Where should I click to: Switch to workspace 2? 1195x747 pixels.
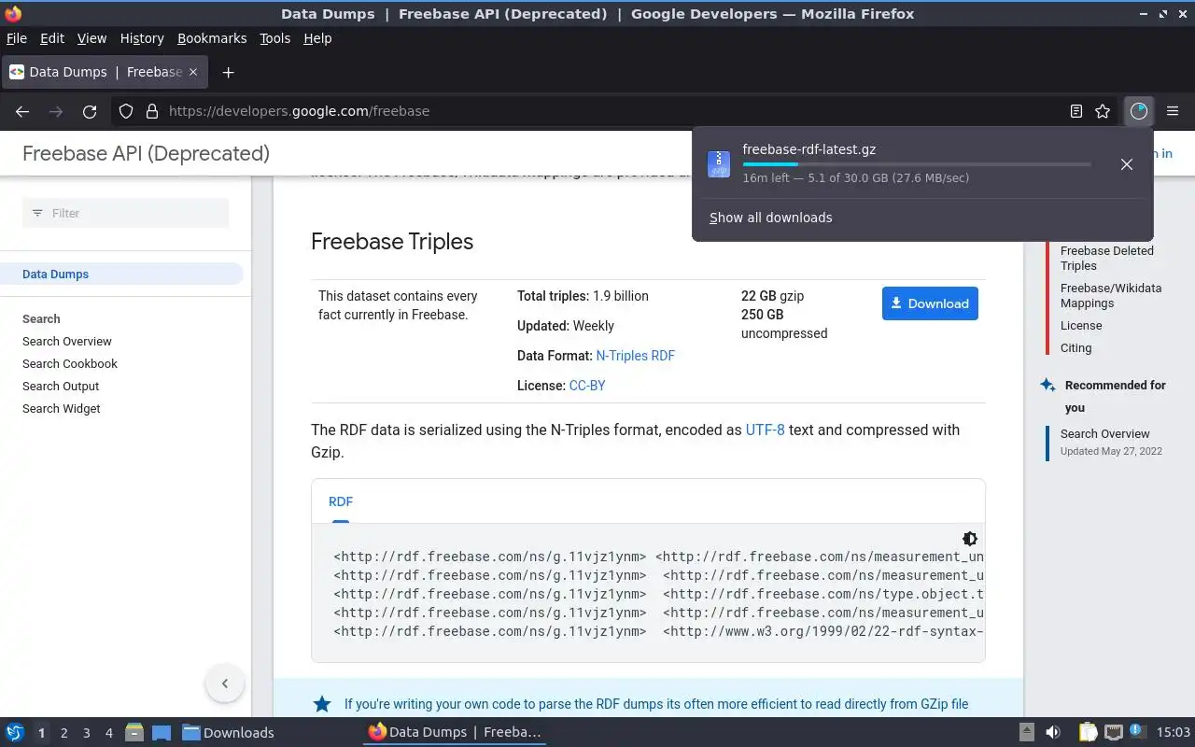pyautogui.click(x=63, y=733)
